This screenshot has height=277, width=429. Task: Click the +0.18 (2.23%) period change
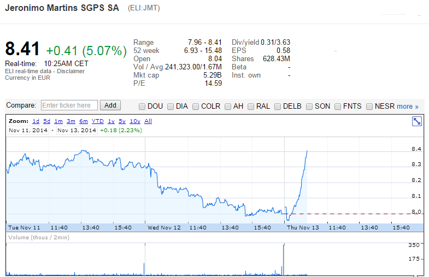click(x=121, y=131)
